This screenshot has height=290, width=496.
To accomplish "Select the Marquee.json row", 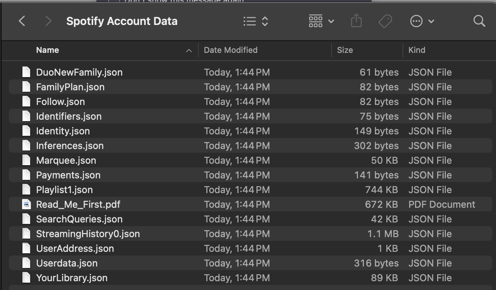I will pyautogui.click(x=66, y=160).
